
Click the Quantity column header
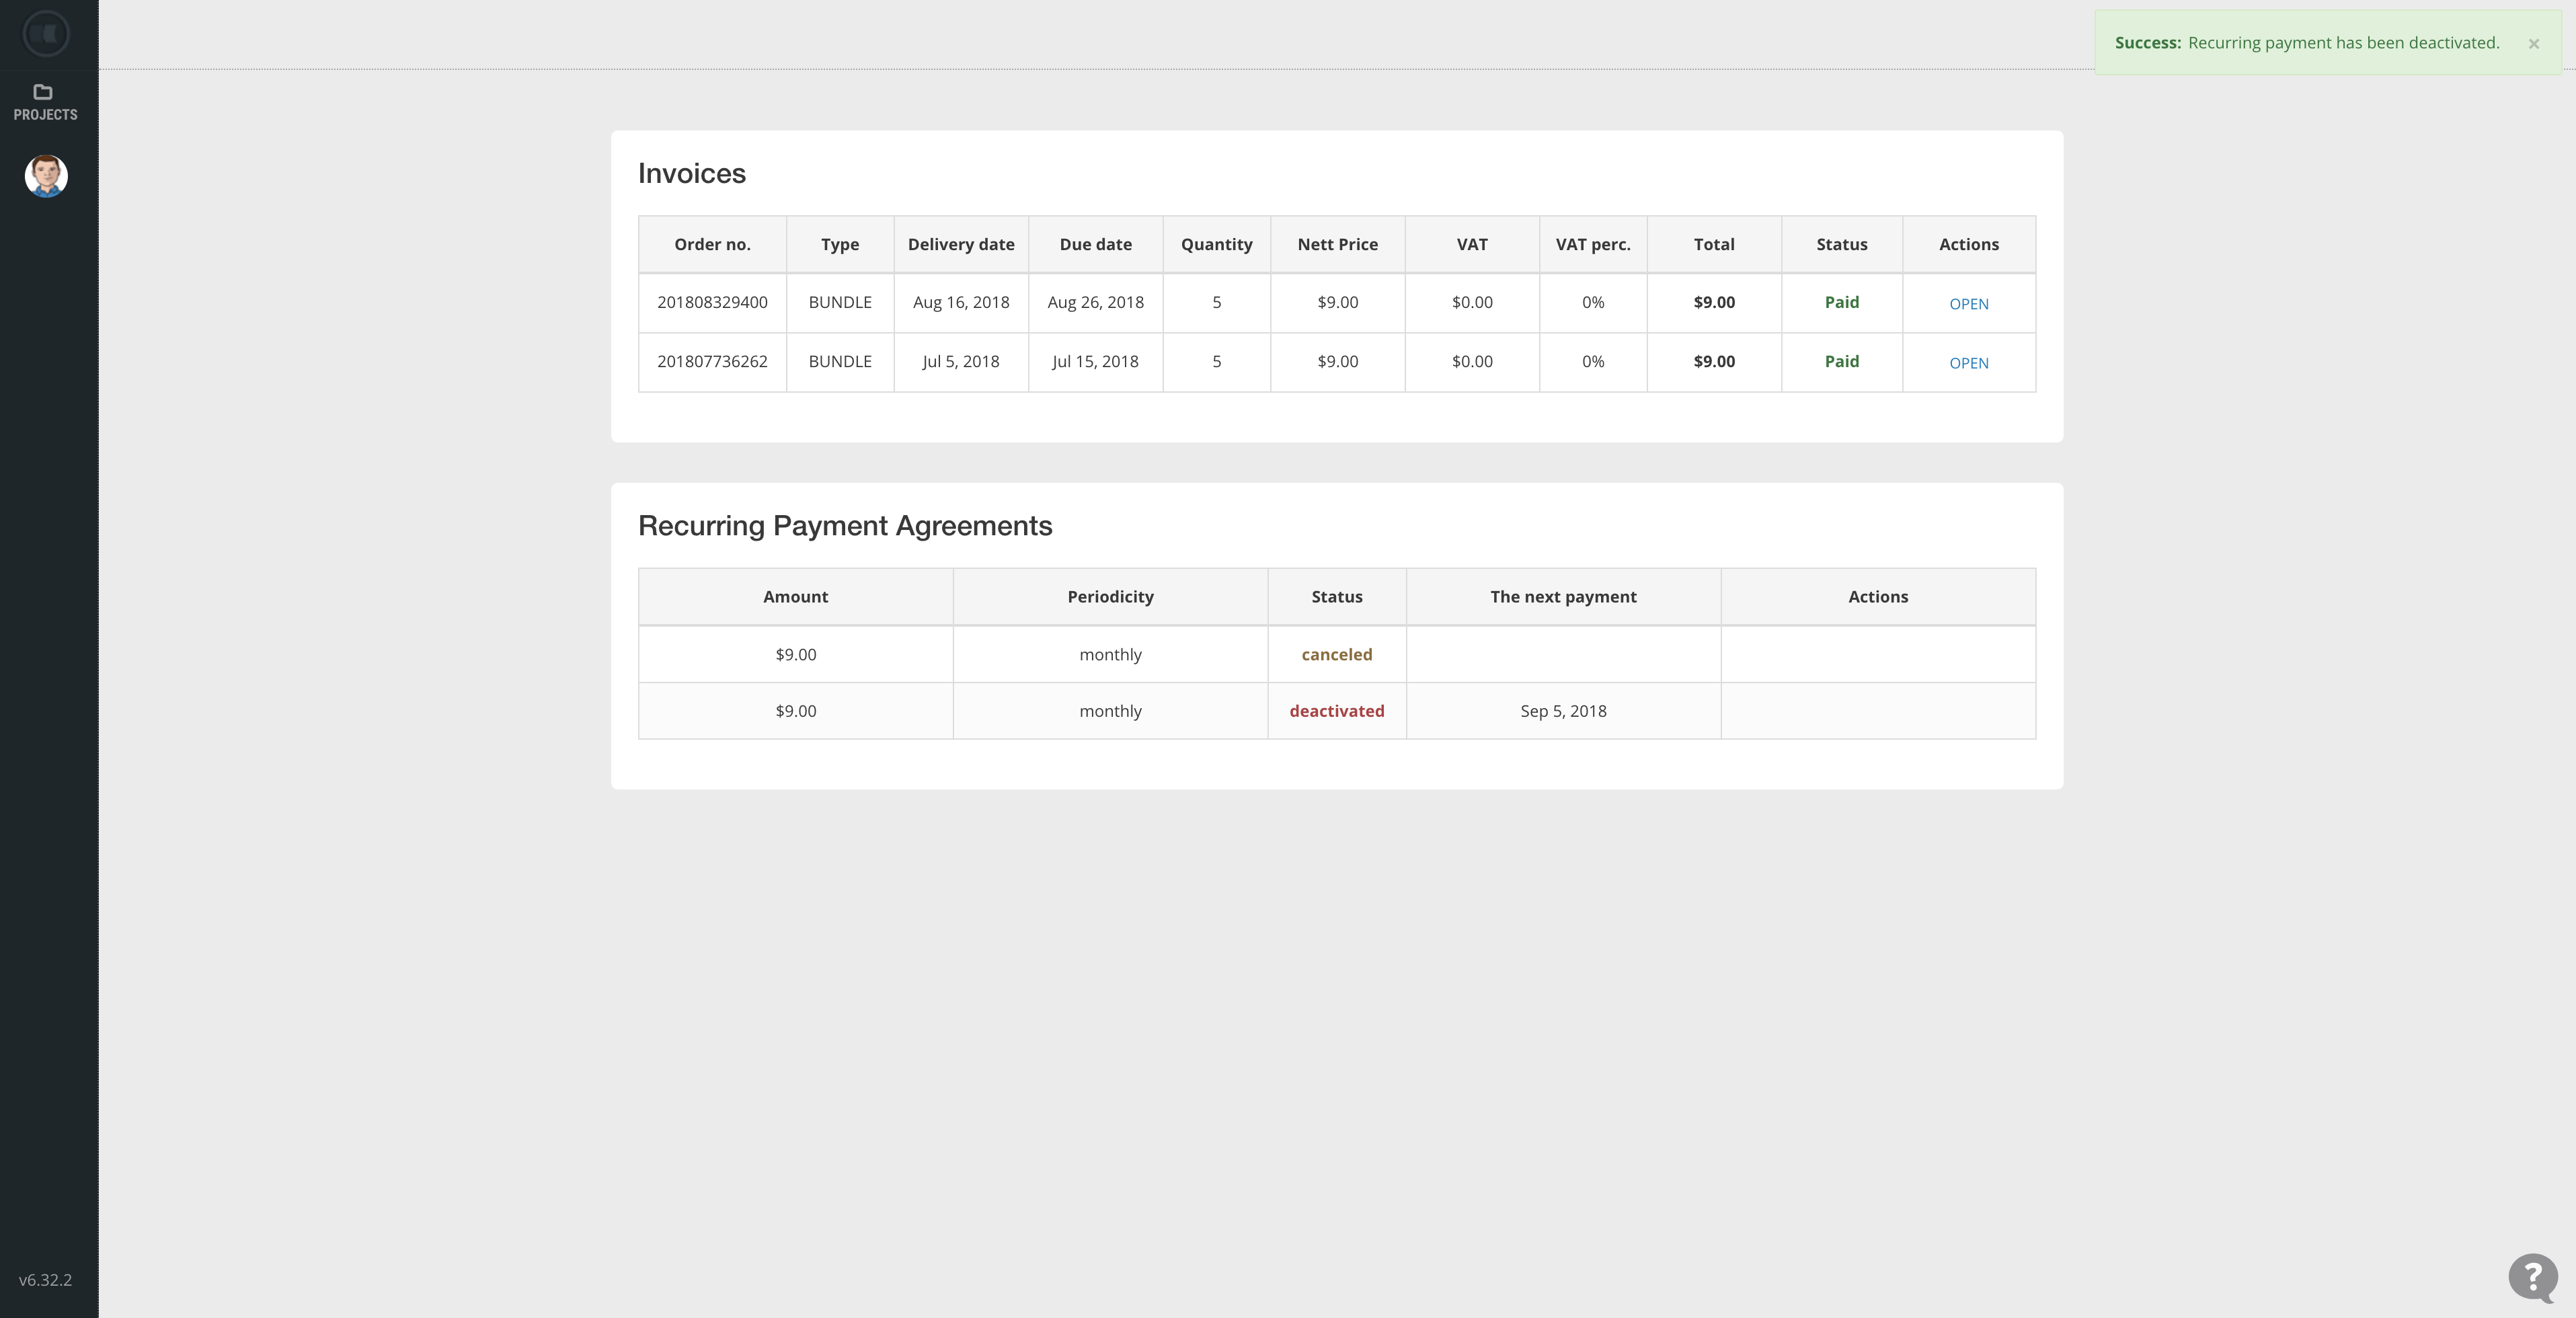tap(1216, 244)
